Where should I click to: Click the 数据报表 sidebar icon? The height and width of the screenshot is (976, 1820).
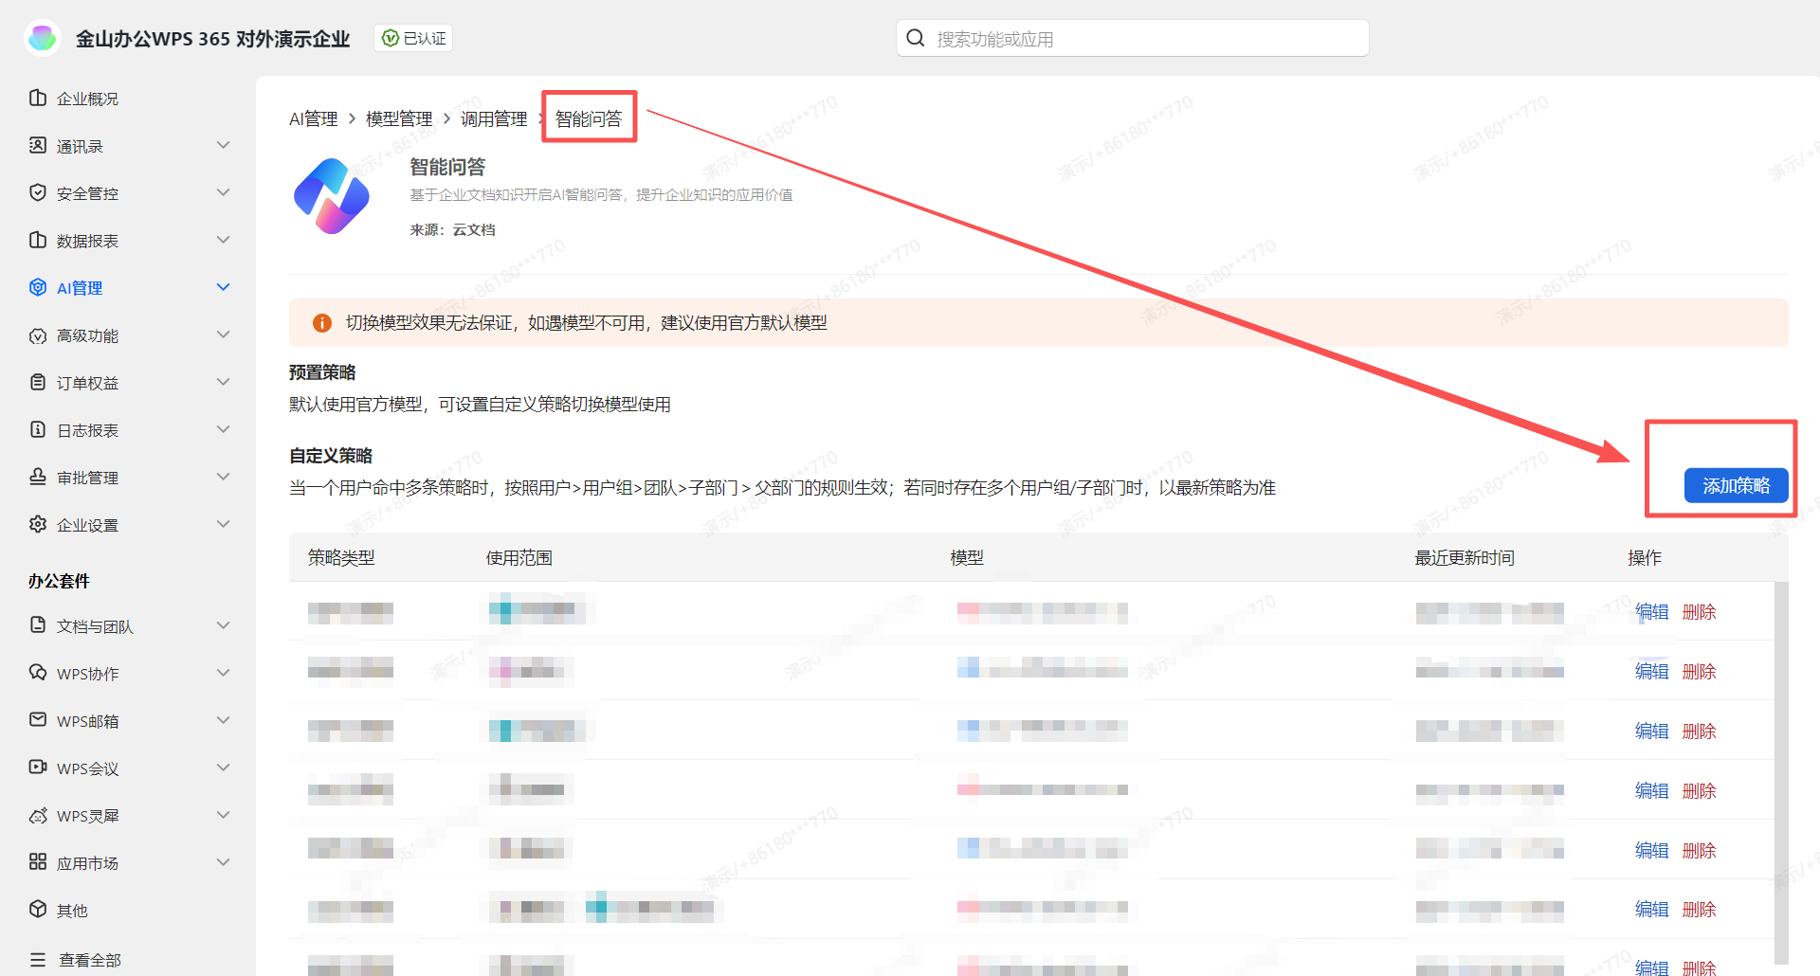(38, 240)
